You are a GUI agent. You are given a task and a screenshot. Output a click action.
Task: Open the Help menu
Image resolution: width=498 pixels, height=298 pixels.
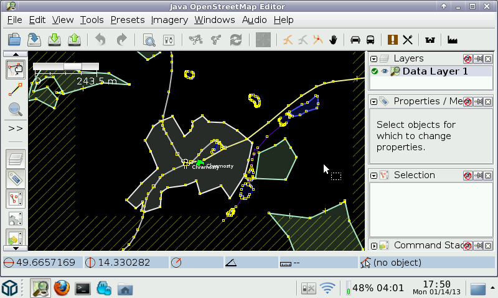pyautogui.click(x=284, y=20)
